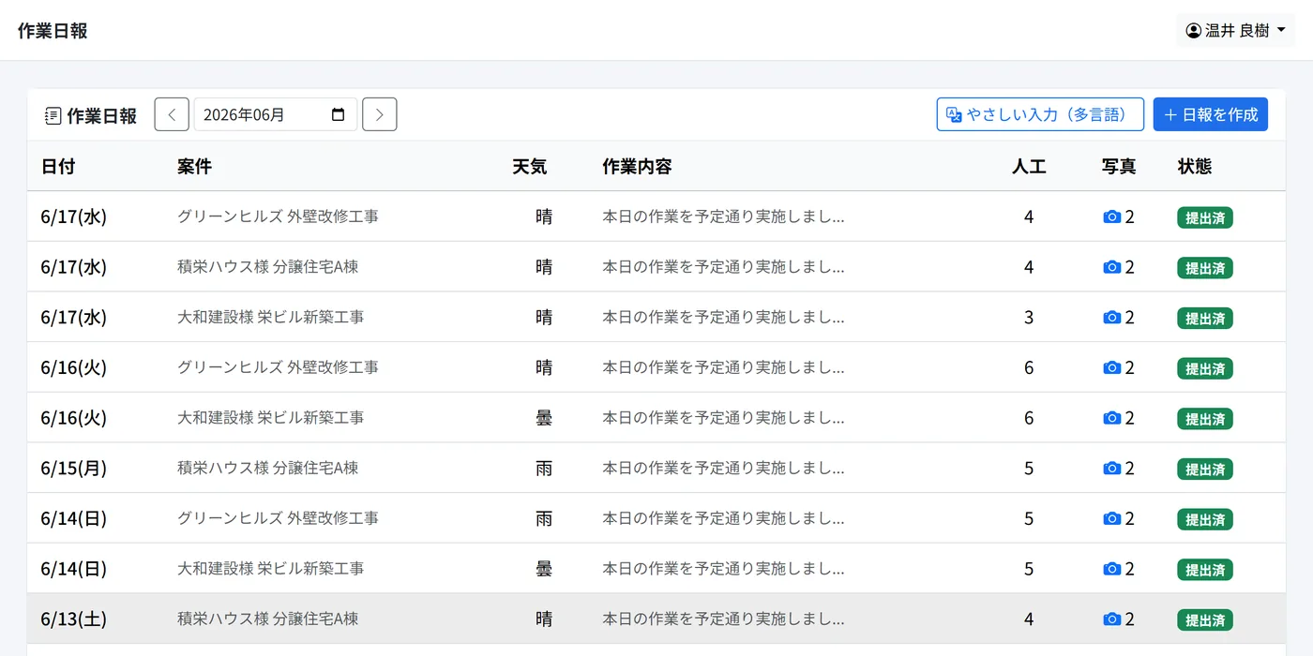Open the グリーンヒルズ 外壁改修工事 entry on 6/16
This screenshot has height=656, width=1313.
[x=279, y=367]
